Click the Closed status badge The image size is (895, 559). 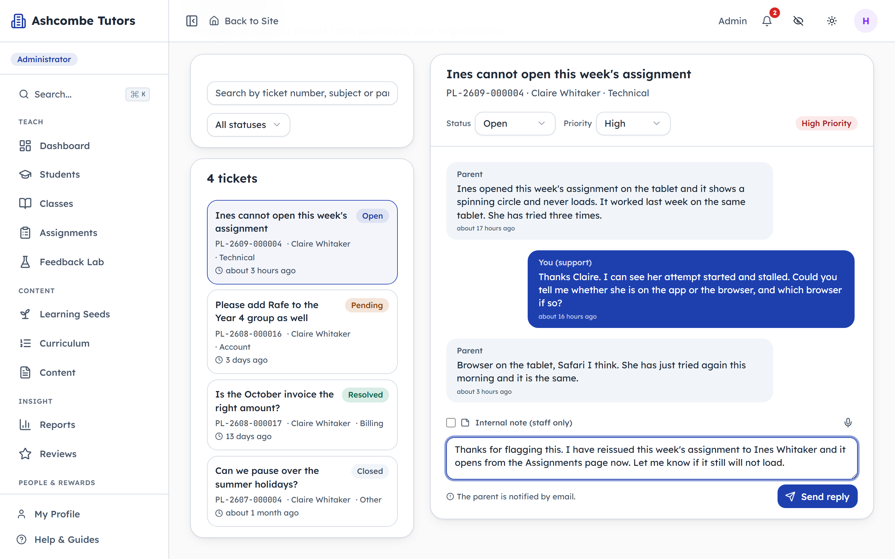tap(369, 471)
